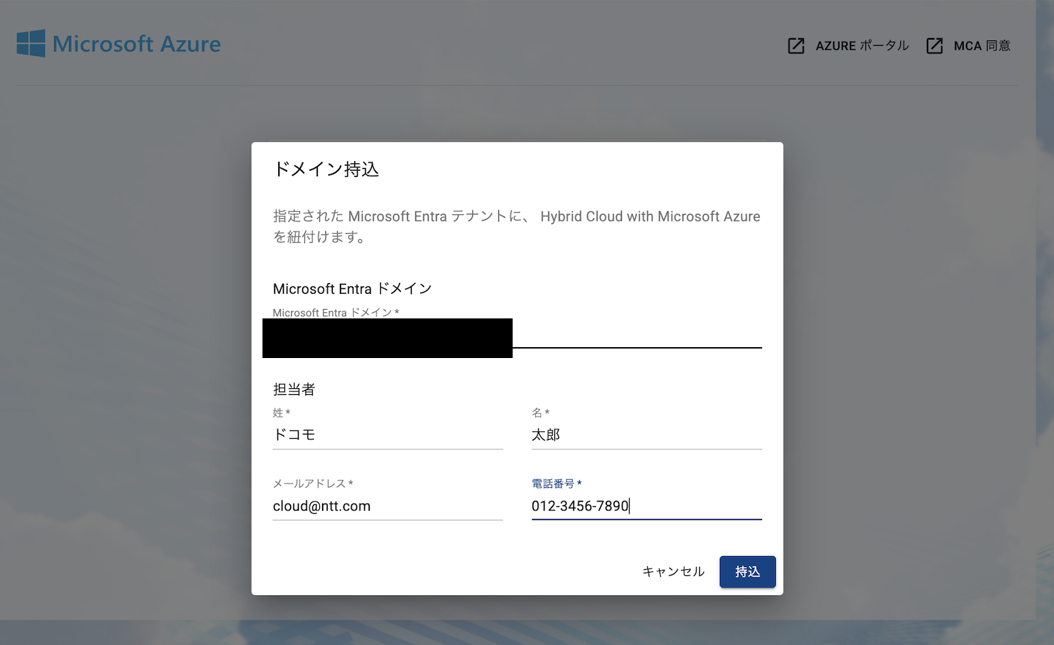This screenshot has height=645, width=1054.
Task: Click external-link icon beside AZURE ポータル
Action: coord(796,46)
